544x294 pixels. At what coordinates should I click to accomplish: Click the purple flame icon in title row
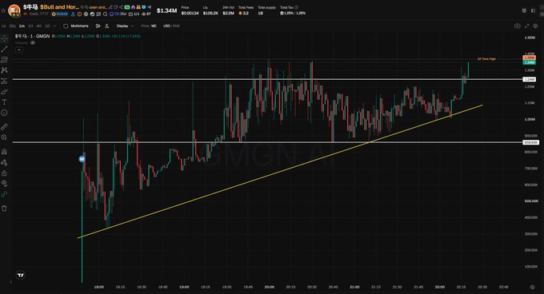(x=134, y=7)
